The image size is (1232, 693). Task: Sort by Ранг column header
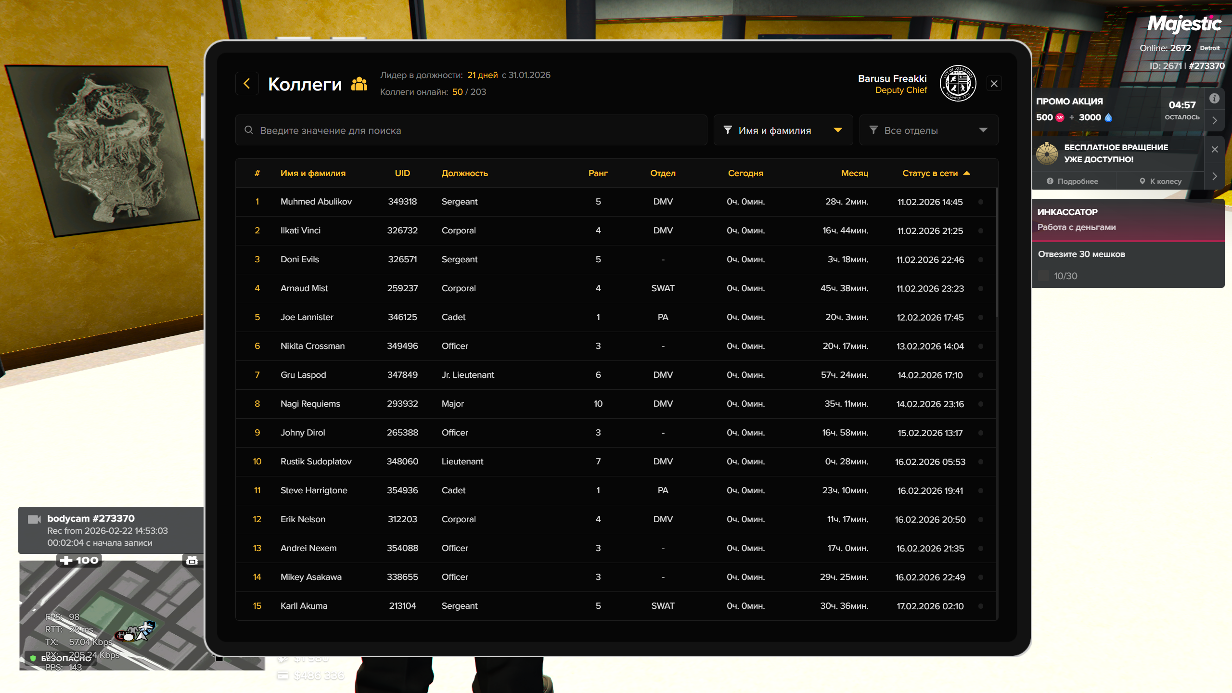pyautogui.click(x=598, y=173)
